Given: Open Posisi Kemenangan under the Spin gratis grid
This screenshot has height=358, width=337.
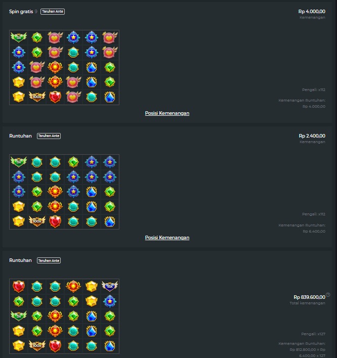Looking at the screenshot, I should click(x=167, y=113).
